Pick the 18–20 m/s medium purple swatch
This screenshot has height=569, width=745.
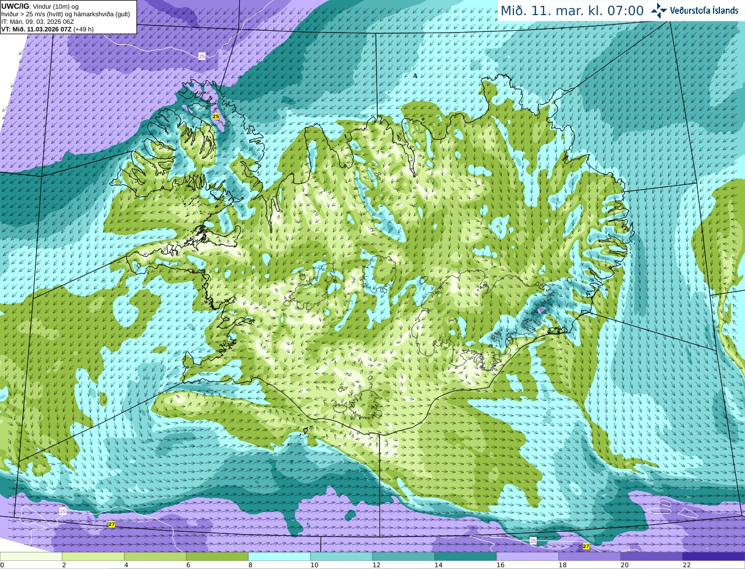[590, 556]
